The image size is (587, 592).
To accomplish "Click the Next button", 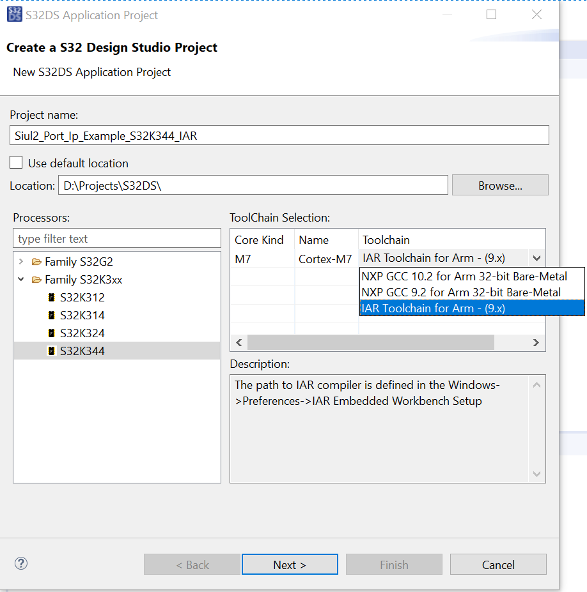I will 290,565.
